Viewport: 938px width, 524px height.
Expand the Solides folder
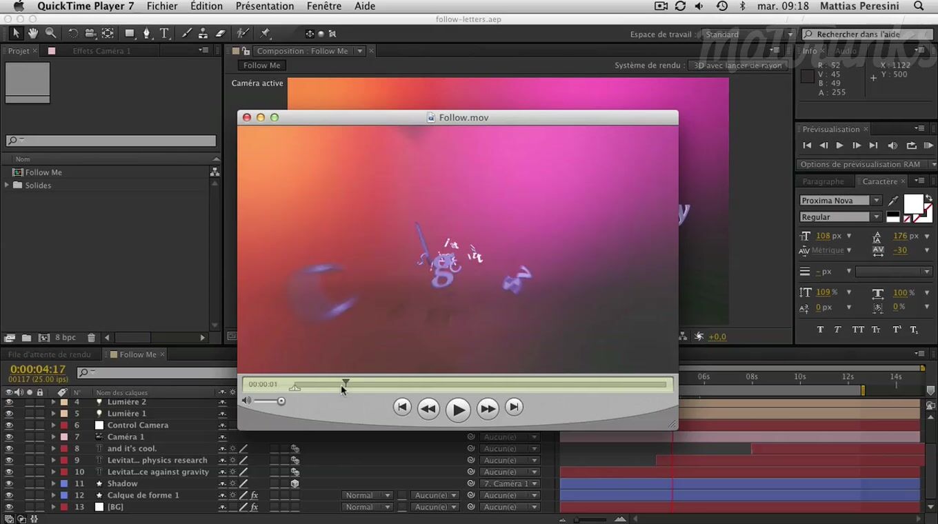point(8,185)
